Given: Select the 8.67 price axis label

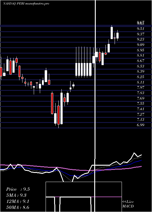Looking at the screenshot, I should [x=140, y=61].
